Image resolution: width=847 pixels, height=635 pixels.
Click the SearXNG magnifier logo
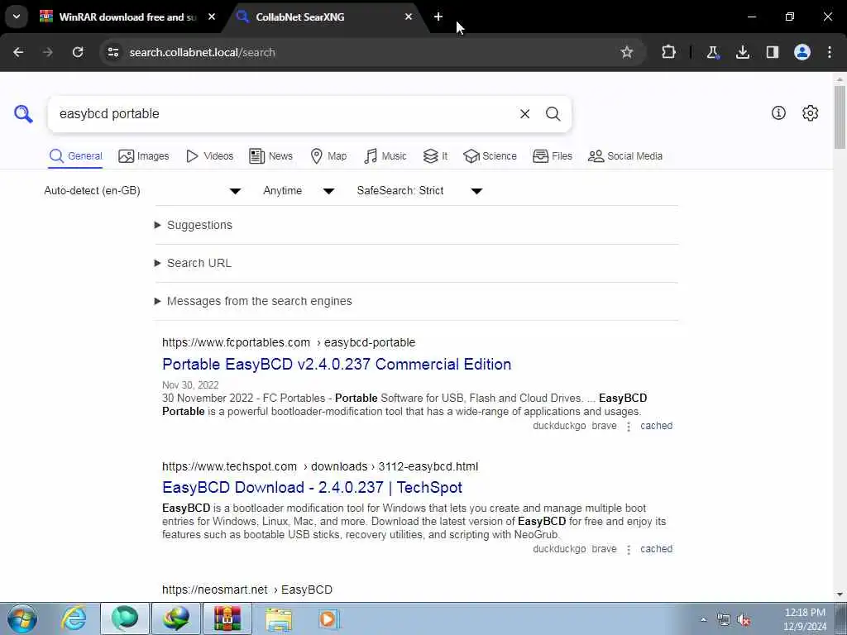(x=23, y=114)
